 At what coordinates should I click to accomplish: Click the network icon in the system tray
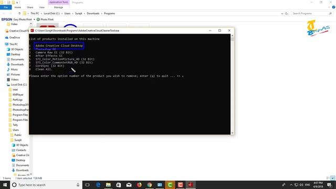[x=296, y=185]
